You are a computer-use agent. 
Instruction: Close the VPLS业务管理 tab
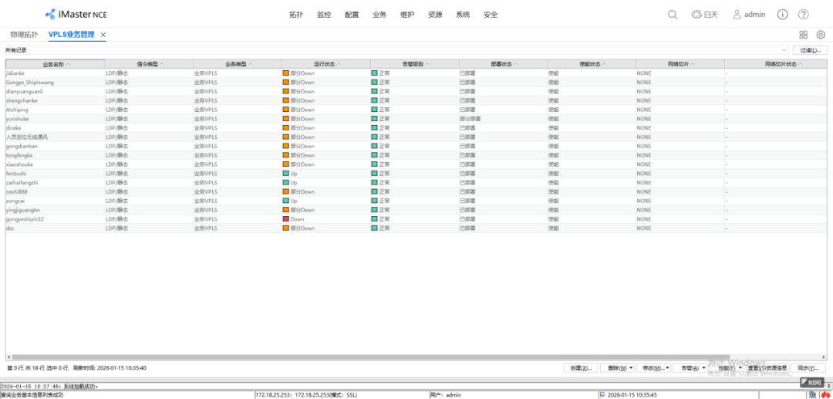pos(103,35)
